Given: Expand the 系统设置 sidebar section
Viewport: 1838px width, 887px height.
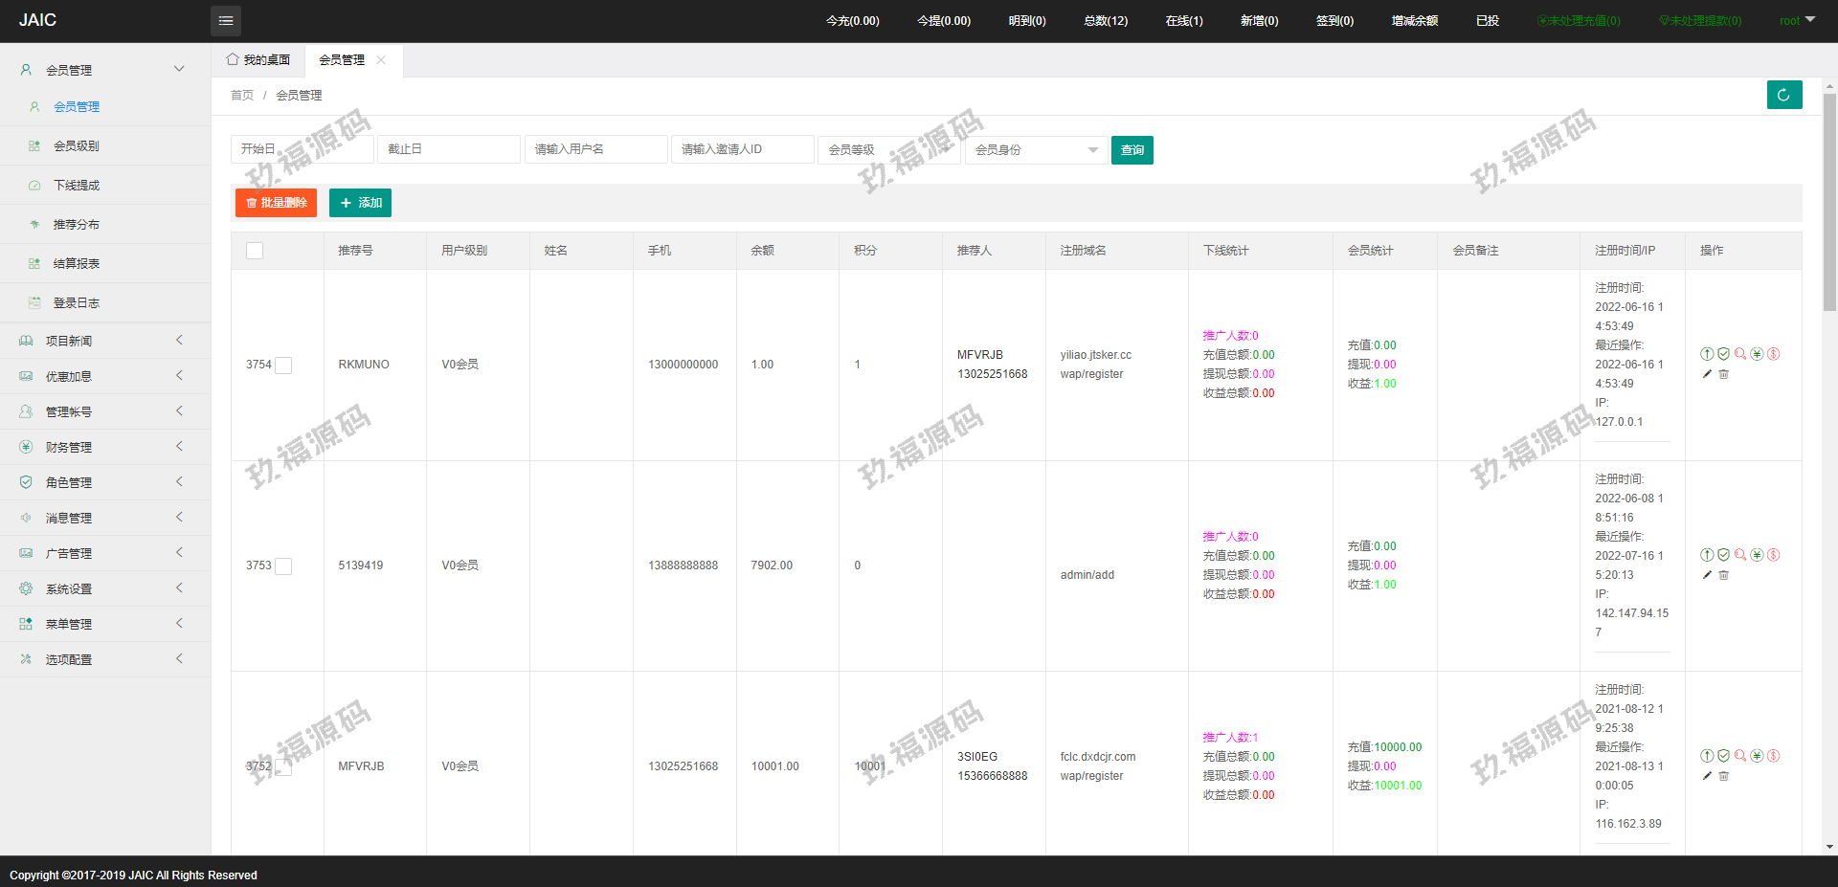Looking at the screenshot, I should 103,588.
